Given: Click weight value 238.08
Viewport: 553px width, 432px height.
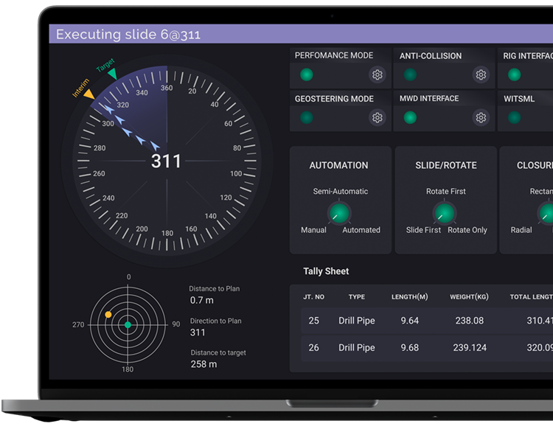Looking at the screenshot, I should coord(470,321).
